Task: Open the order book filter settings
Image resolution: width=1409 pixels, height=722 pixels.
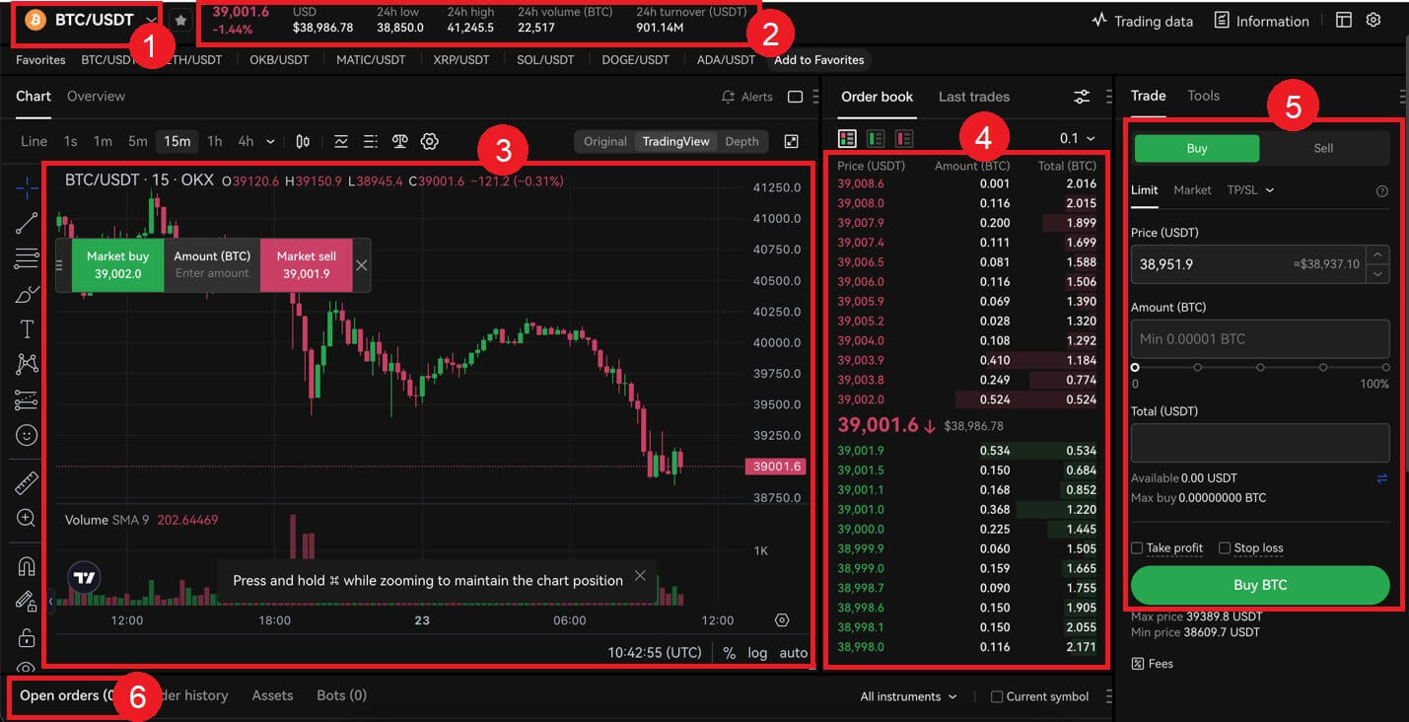Action: point(1081,96)
